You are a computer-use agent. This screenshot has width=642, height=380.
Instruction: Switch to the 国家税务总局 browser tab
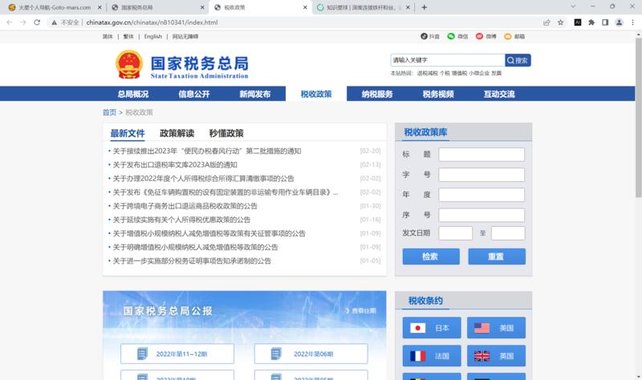click(157, 7)
